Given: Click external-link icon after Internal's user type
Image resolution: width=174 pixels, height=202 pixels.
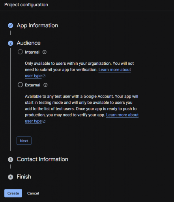Looking at the screenshot, I should (x=44, y=76).
